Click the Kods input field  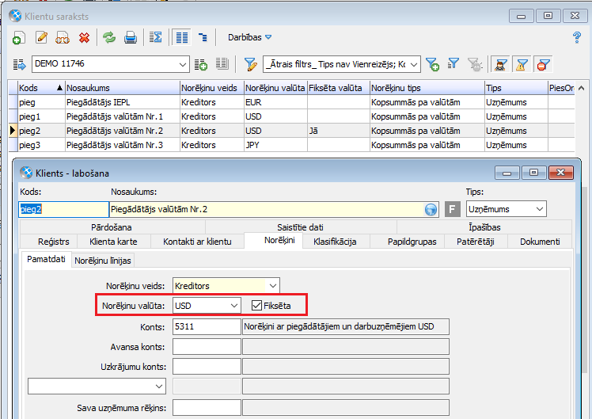click(63, 209)
